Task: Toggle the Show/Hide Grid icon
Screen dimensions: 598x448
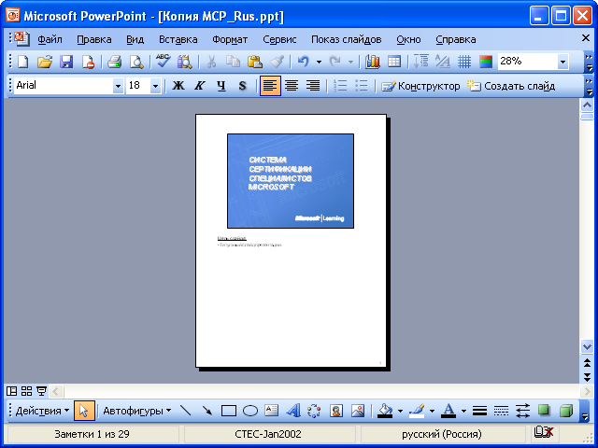Action: click(464, 62)
